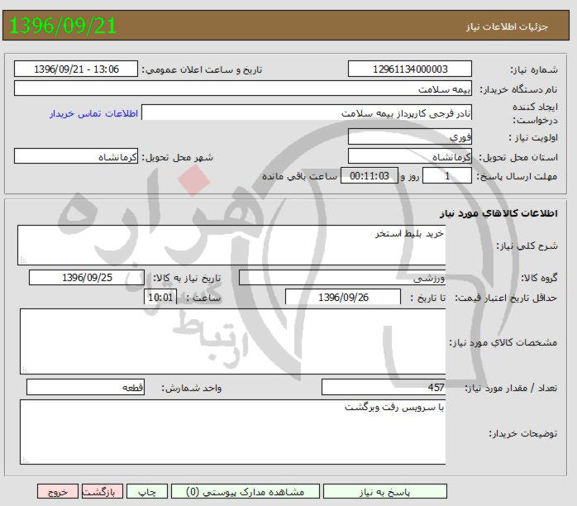Click the resize grip of مشخصات کالای مورد نیاز box
The width and height of the screenshot is (577, 506).
[25, 370]
